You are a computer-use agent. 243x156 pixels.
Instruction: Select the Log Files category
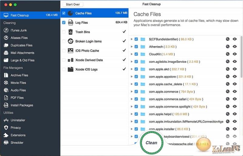pos(94,22)
